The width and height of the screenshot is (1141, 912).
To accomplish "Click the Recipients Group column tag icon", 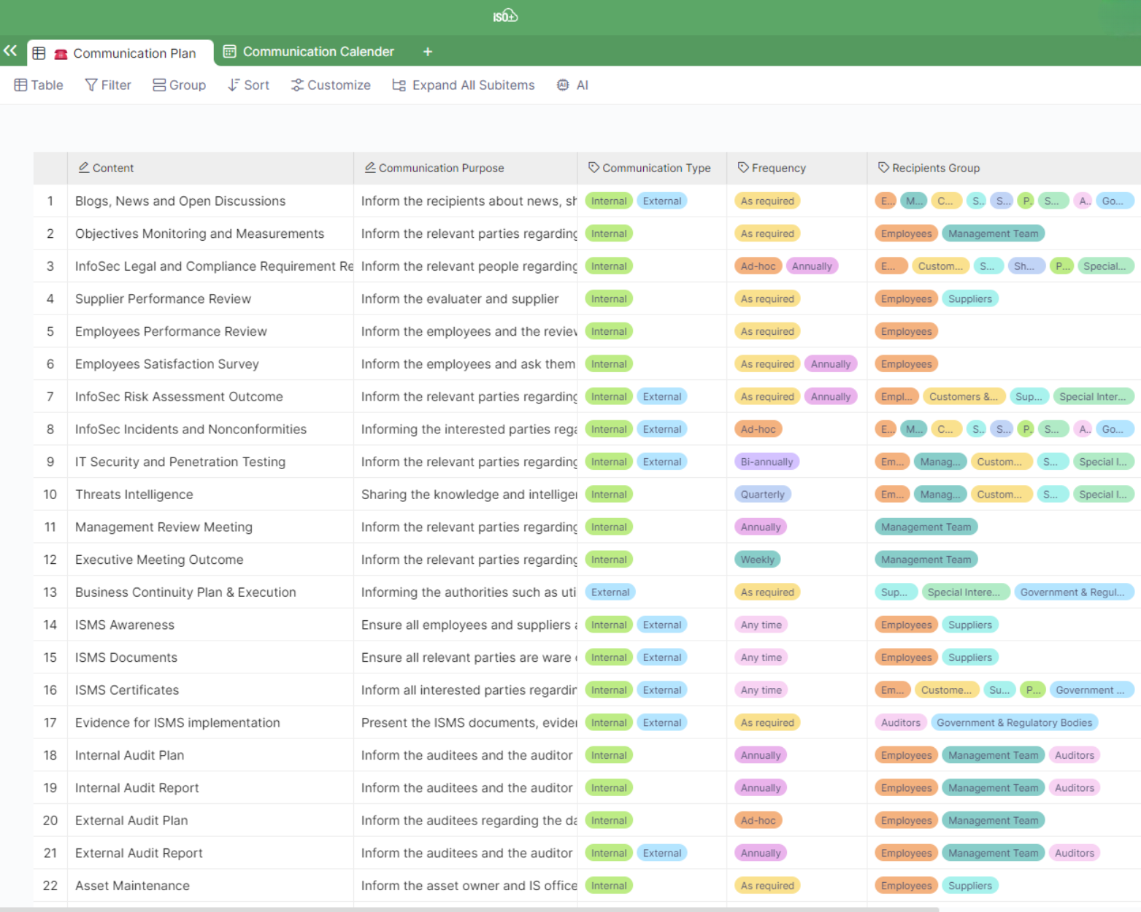I will (x=883, y=168).
